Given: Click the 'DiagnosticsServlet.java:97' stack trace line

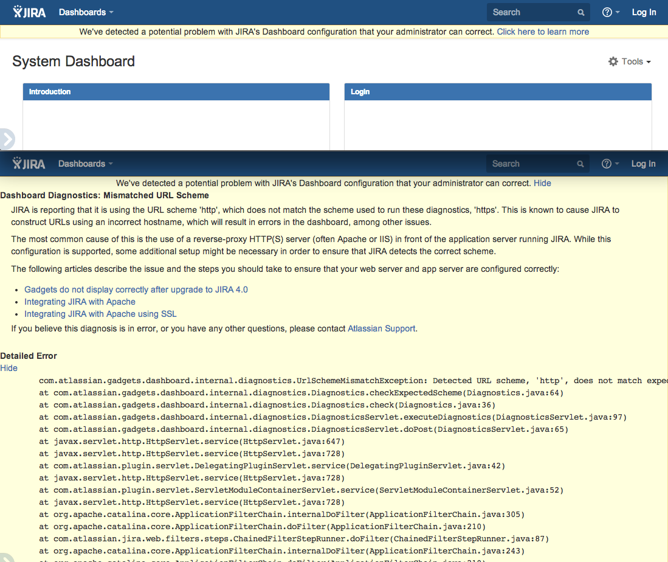Looking at the screenshot, I should pos(332,417).
